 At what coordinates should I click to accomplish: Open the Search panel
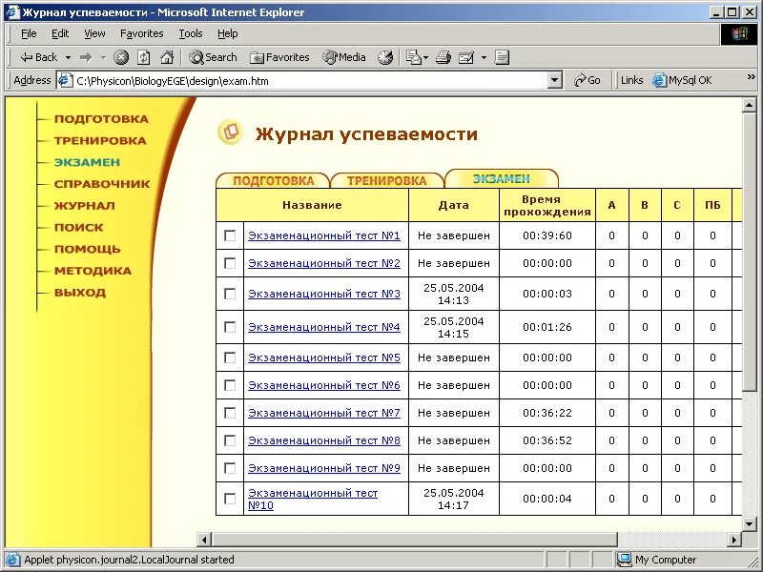(212, 56)
